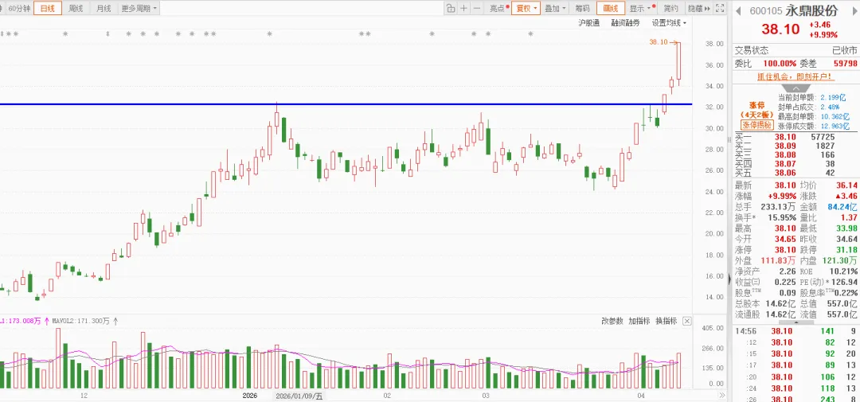Screen dimensions: 860x402
Task: Open the 叠加 overlay dropdown
Action: (555, 8)
